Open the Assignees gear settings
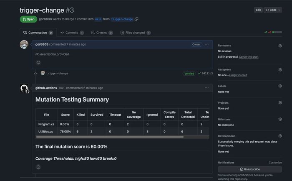The image size is (292, 181). coord(280,70)
